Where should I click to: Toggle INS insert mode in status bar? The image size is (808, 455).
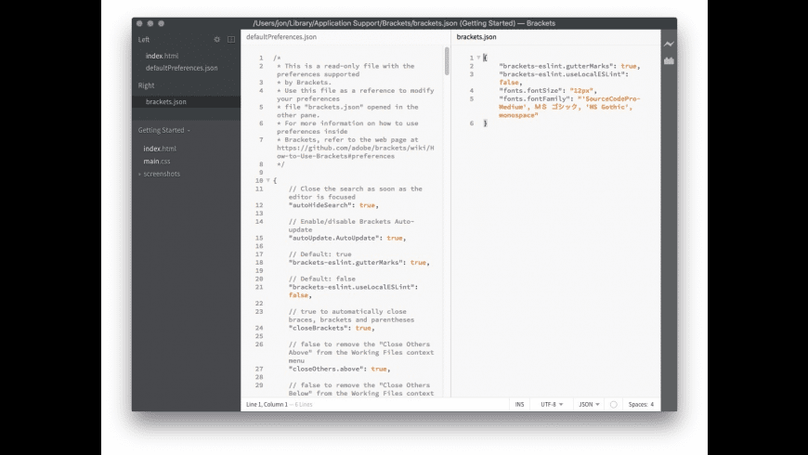(x=519, y=405)
